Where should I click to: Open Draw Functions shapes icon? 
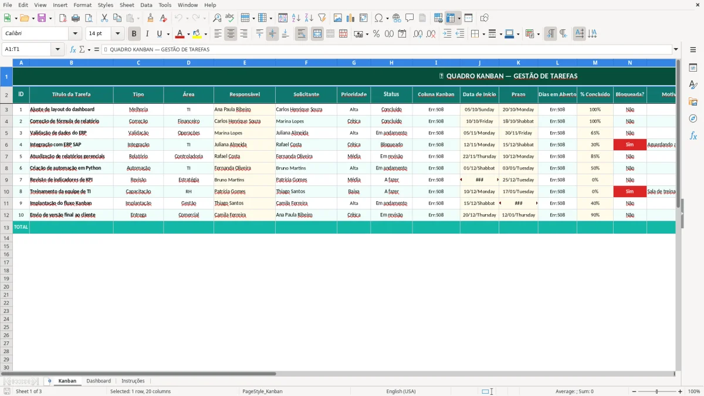[484, 18]
